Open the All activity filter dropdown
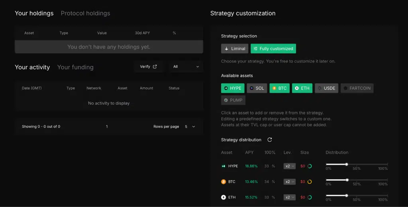The height and width of the screenshot is (207, 408). point(186,66)
